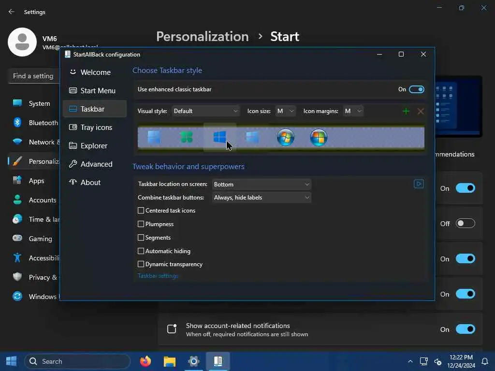
Task: Open Accessibility in Settings sidebar
Action: pyautogui.click(x=34, y=258)
